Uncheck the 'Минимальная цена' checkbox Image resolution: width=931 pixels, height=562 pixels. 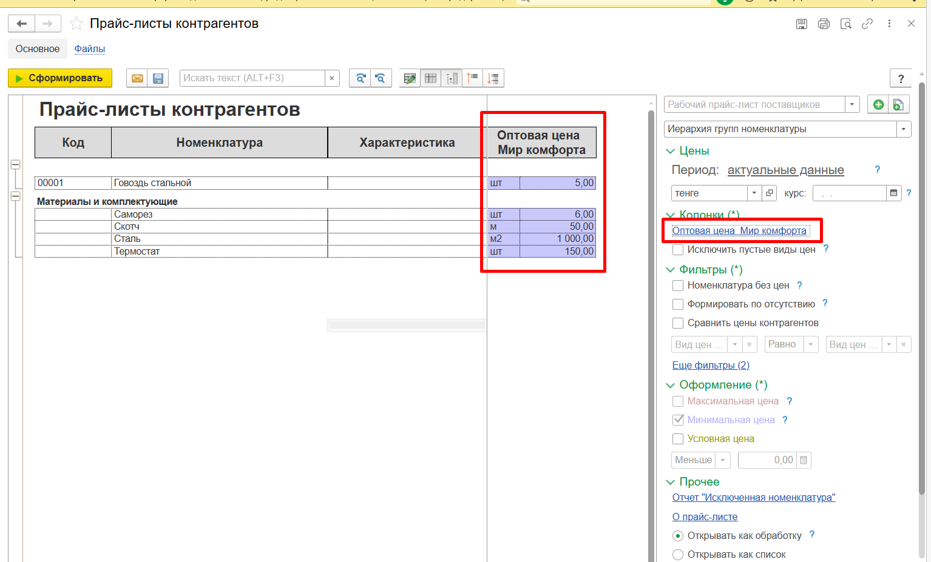(678, 420)
